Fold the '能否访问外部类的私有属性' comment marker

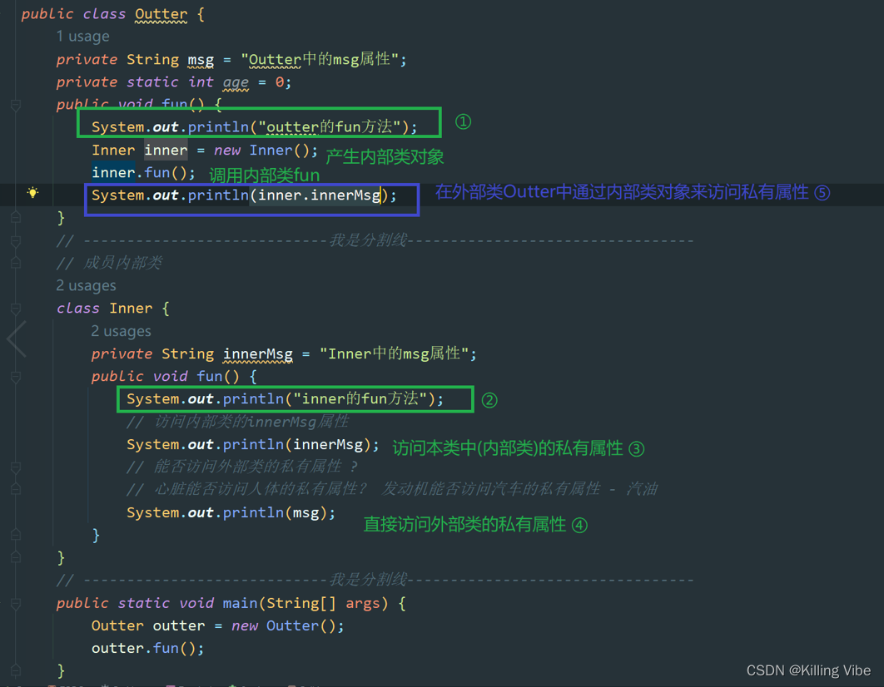coord(16,467)
